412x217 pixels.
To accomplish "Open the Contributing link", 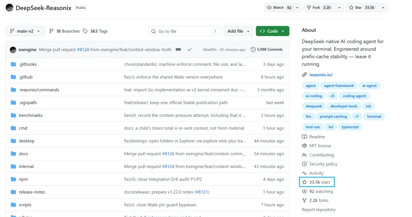I will tap(321, 155).
